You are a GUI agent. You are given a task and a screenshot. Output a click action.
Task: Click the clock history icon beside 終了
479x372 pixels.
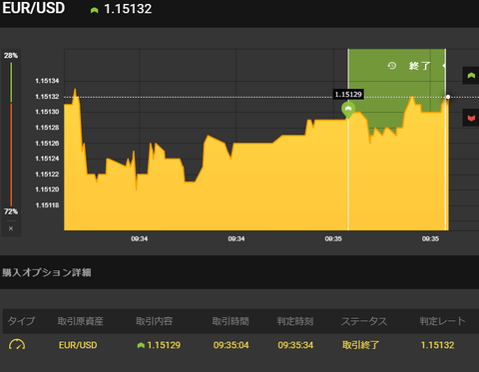pyautogui.click(x=392, y=66)
